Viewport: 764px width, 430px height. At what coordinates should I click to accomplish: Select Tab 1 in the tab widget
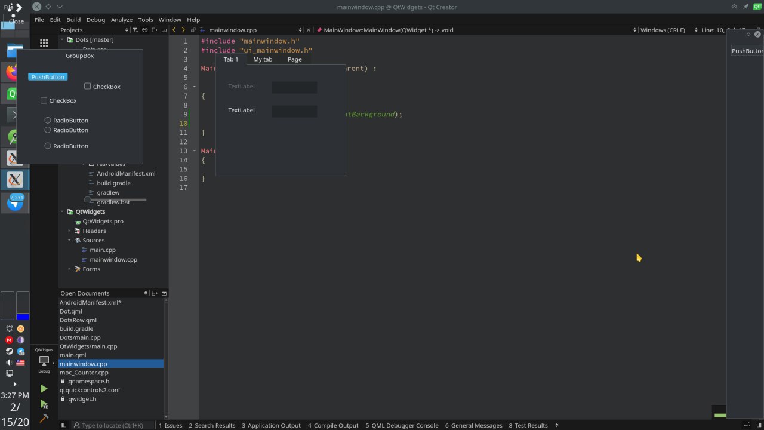tap(230, 59)
